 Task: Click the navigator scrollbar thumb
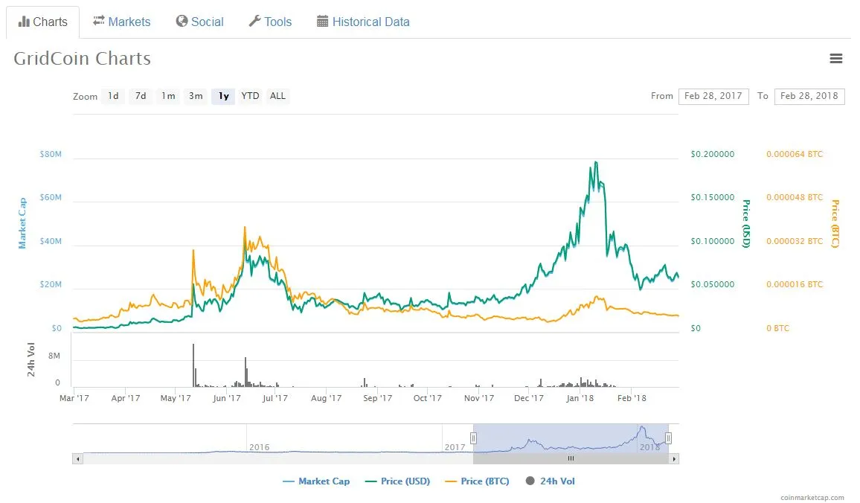[x=571, y=458]
